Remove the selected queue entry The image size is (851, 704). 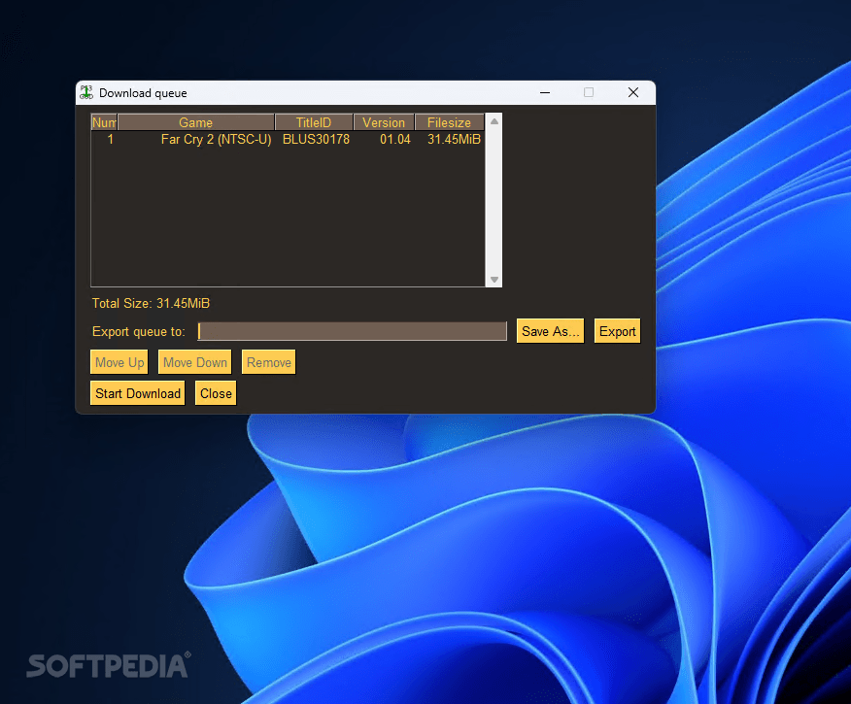pyautogui.click(x=269, y=362)
